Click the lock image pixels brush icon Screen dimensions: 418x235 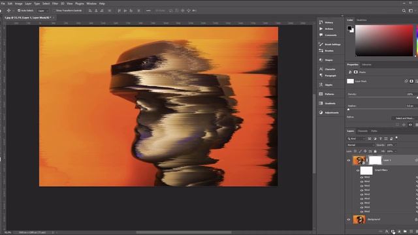(360, 151)
